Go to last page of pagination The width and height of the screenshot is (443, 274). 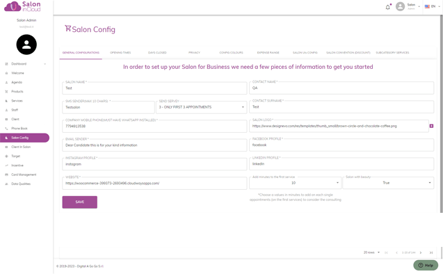point(431,252)
